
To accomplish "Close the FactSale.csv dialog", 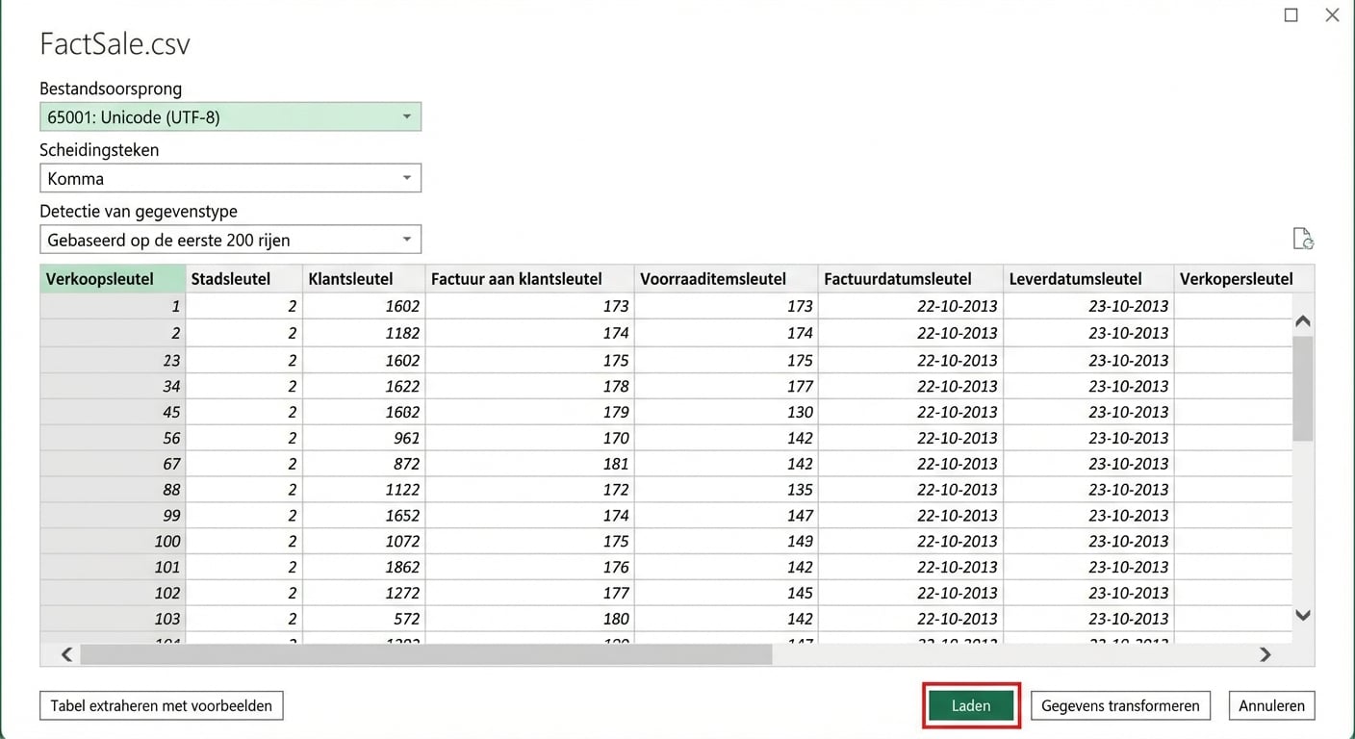I will tap(1332, 14).
